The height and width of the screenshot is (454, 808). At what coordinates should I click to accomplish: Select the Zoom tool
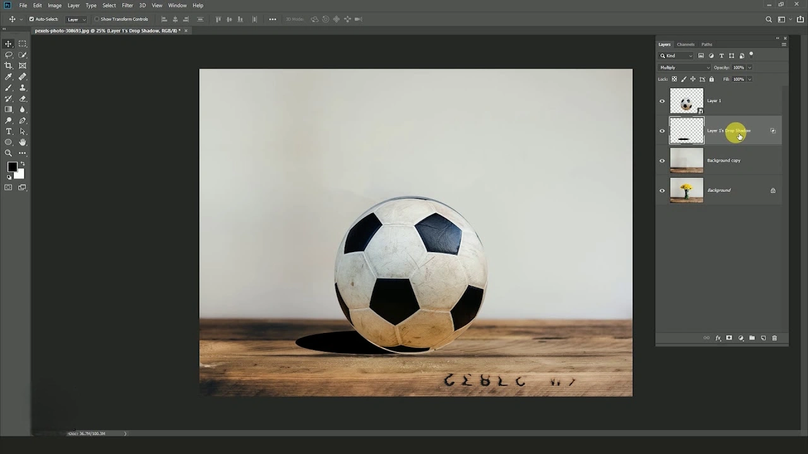[x=8, y=153]
